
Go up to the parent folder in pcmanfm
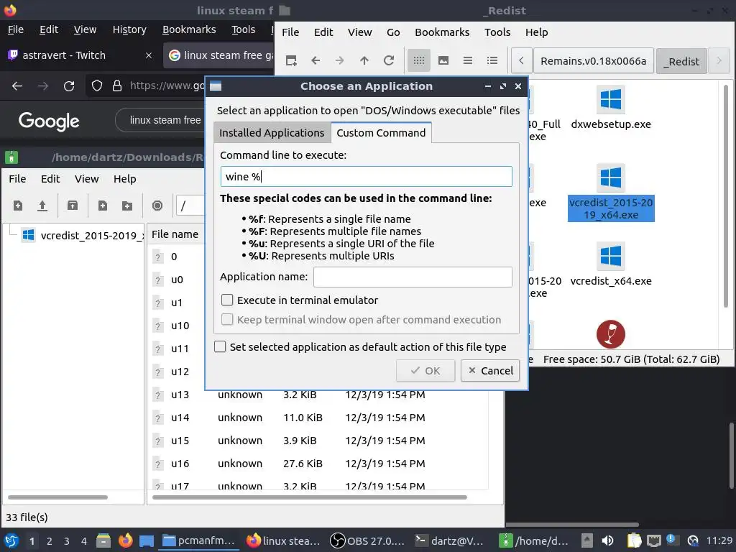point(364,60)
